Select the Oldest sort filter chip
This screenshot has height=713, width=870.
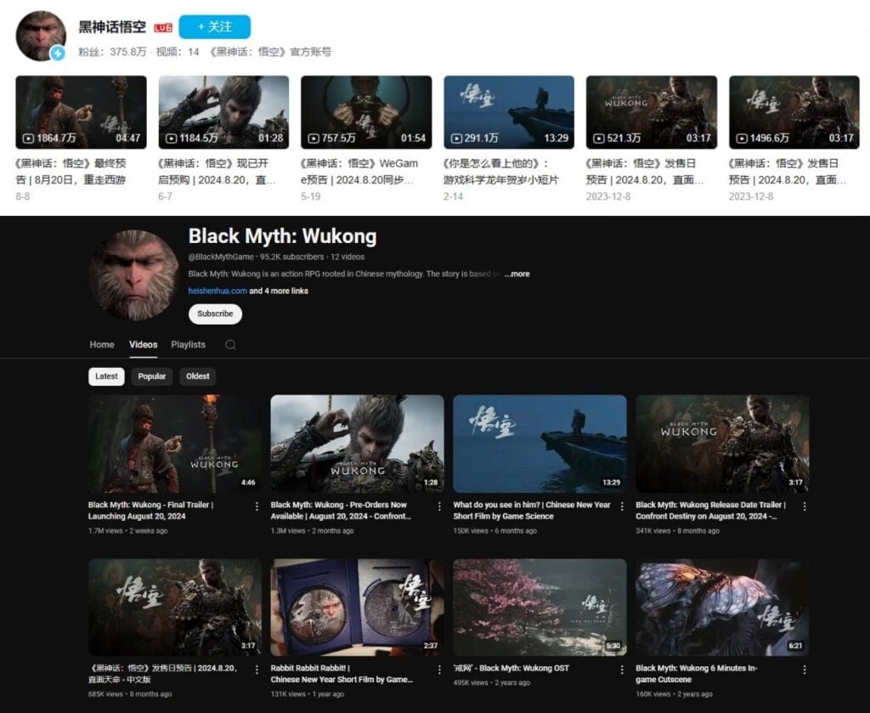pos(198,376)
